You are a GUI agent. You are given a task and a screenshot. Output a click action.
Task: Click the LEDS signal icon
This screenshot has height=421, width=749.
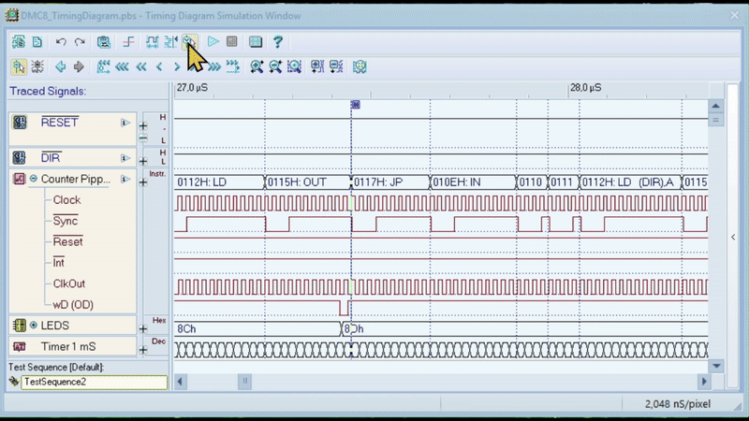tap(19, 326)
